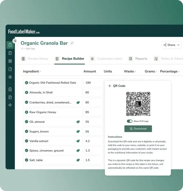Click the QR code image
The image size is (183, 191).
coord(138,104)
